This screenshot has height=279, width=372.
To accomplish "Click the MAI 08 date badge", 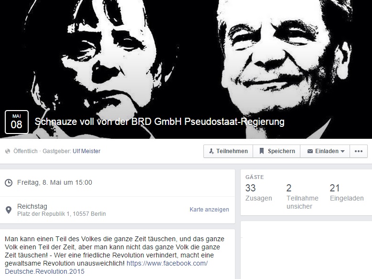I will click(17, 122).
